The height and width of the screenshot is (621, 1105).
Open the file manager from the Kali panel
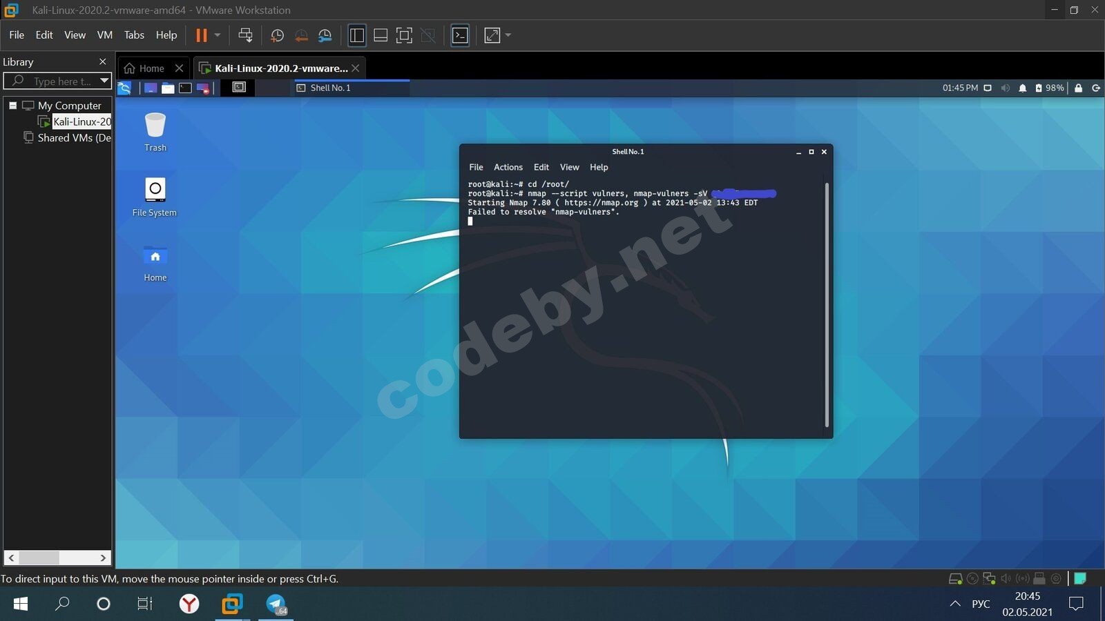coord(168,88)
